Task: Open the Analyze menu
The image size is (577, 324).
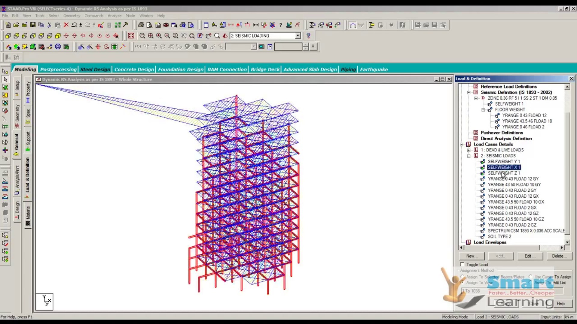Action: 114,16
